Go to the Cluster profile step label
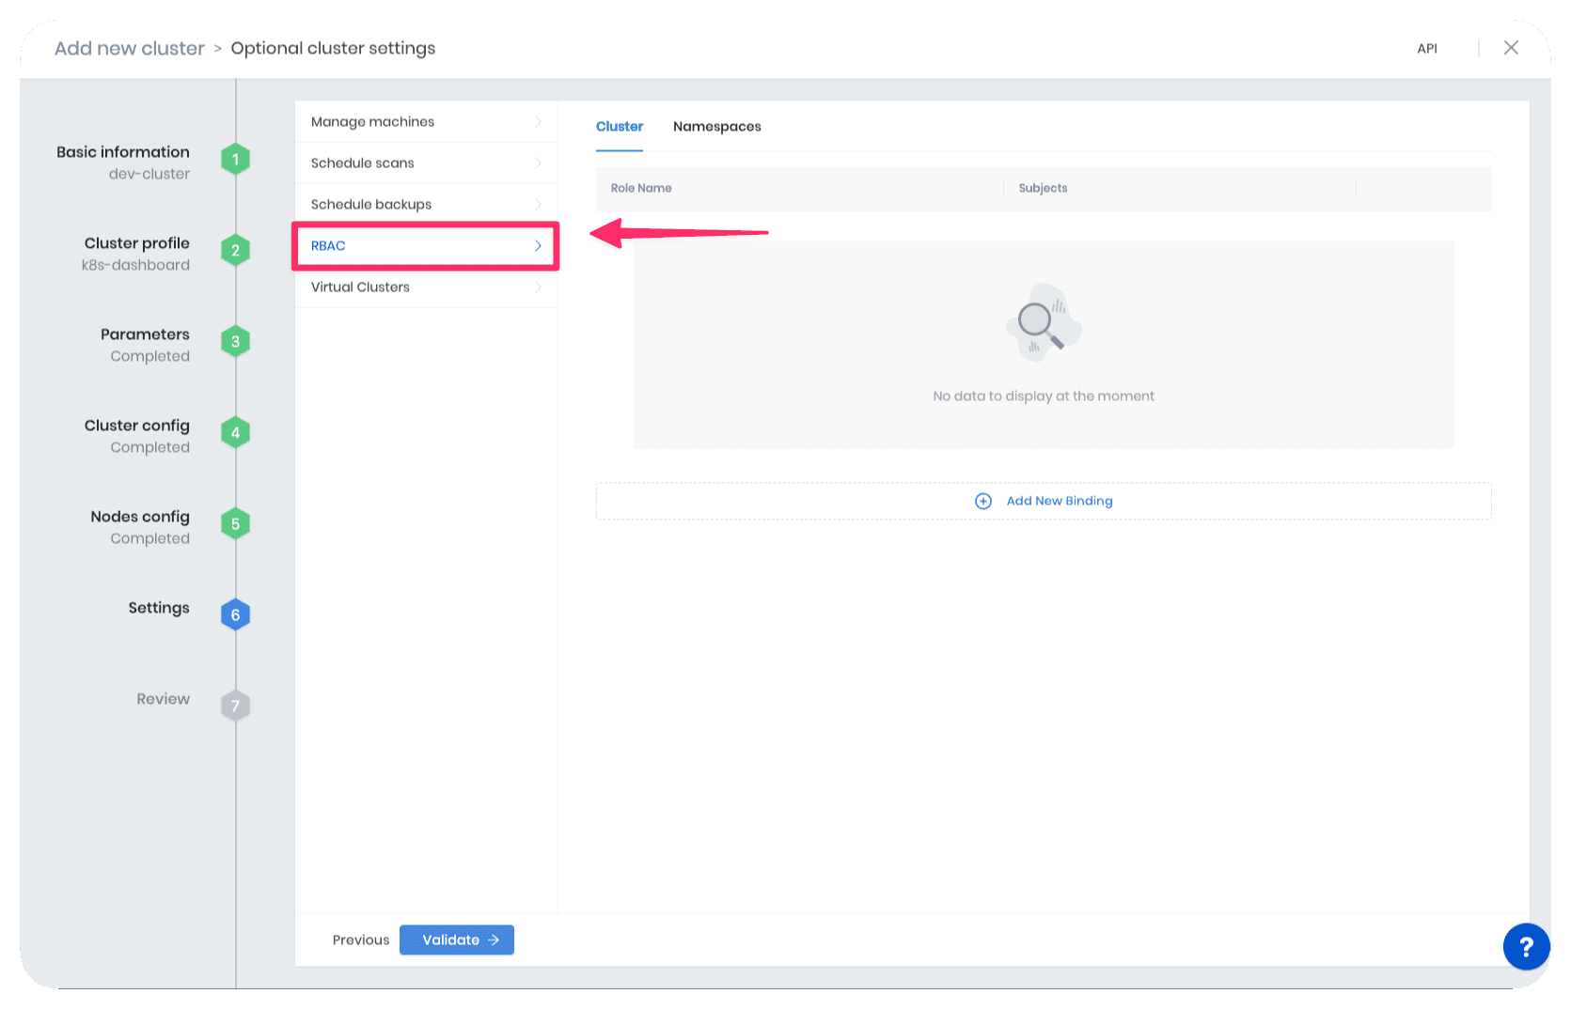 coord(137,242)
